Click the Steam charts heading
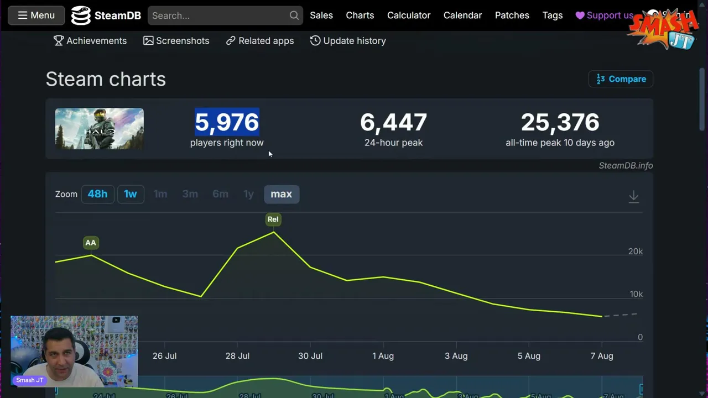708x398 pixels. (106, 79)
